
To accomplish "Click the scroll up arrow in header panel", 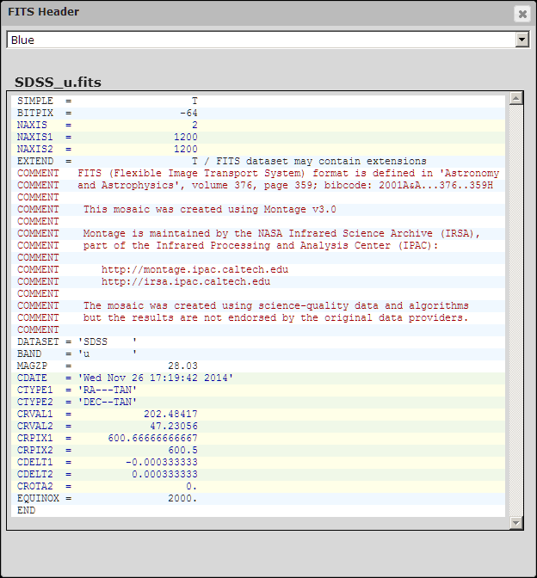I will [x=515, y=99].
